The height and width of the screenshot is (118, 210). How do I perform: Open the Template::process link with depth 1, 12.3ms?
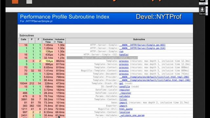coord(124,61)
